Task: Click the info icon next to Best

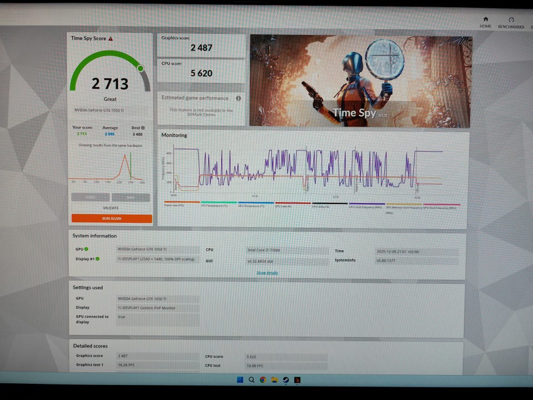Action: point(143,128)
